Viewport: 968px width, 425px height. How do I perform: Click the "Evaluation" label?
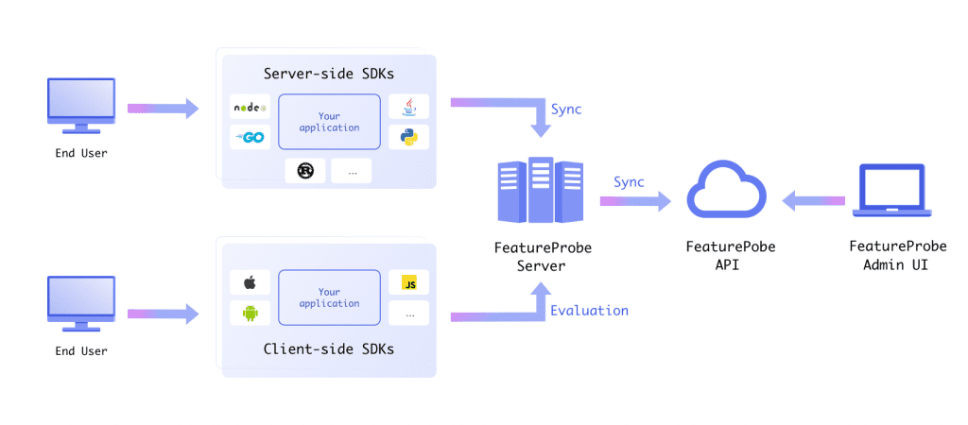pos(590,311)
